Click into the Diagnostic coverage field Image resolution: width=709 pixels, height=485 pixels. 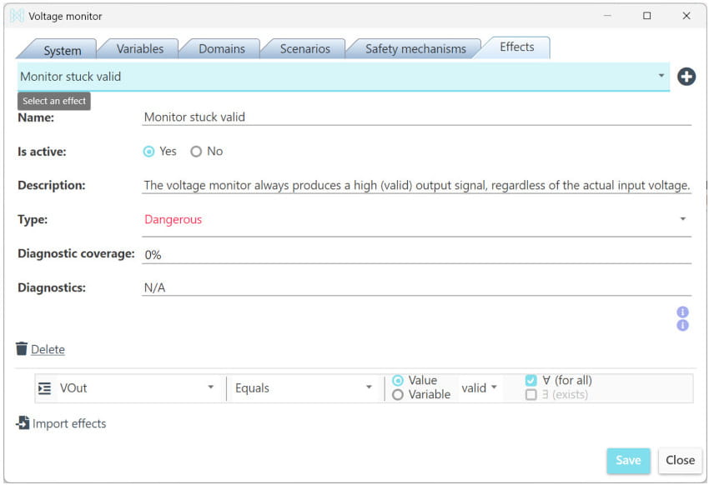[417, 254]
